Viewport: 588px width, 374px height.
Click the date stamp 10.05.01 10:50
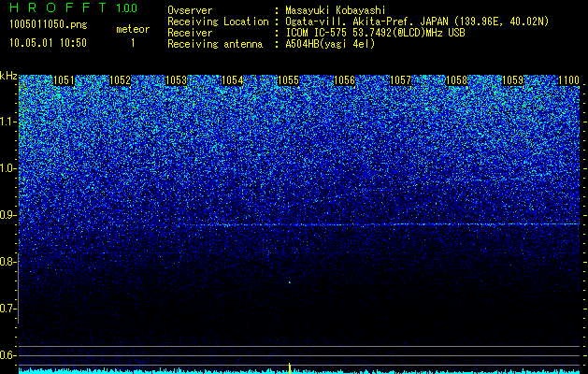click(48, 43)
